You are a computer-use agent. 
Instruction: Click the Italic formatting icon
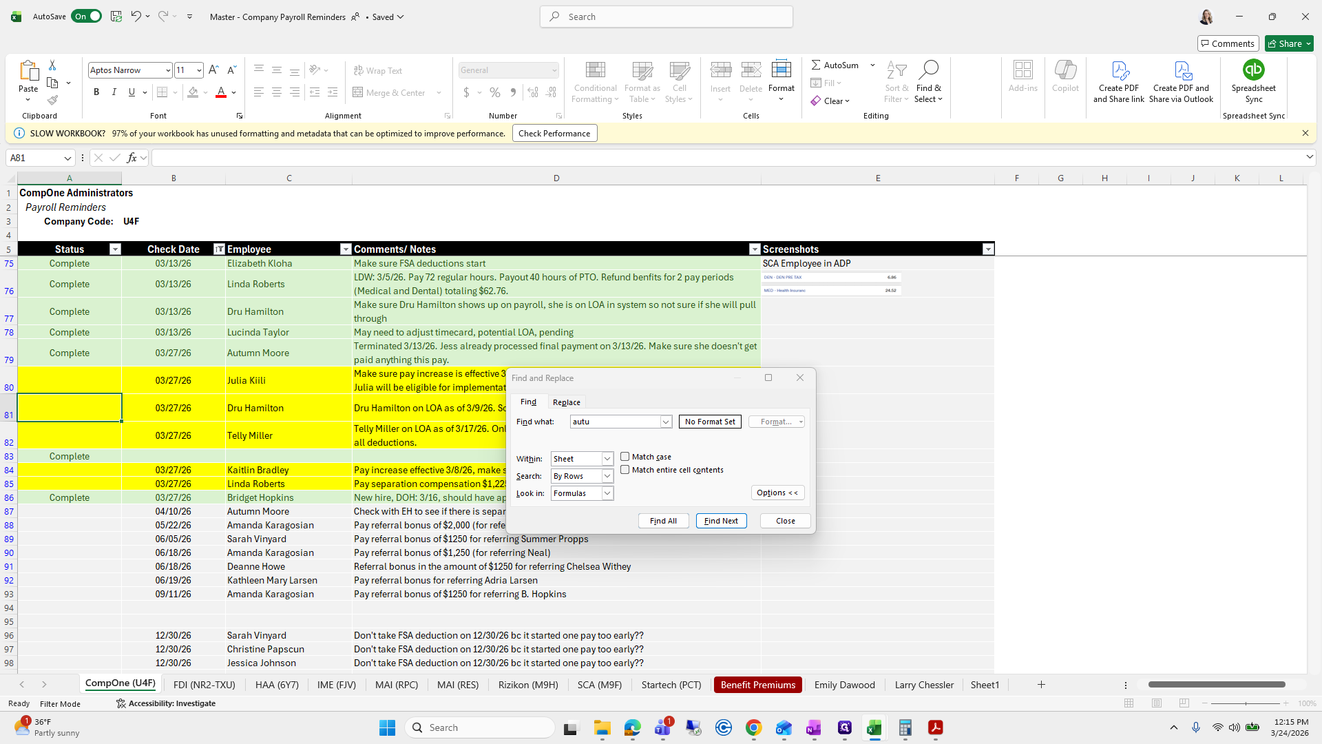coord(114,92)
